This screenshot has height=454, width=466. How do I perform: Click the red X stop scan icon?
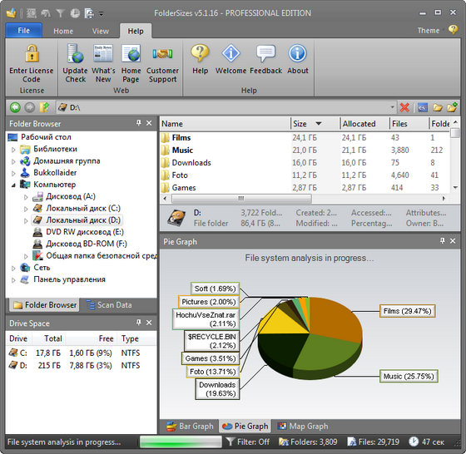[404, 107]
